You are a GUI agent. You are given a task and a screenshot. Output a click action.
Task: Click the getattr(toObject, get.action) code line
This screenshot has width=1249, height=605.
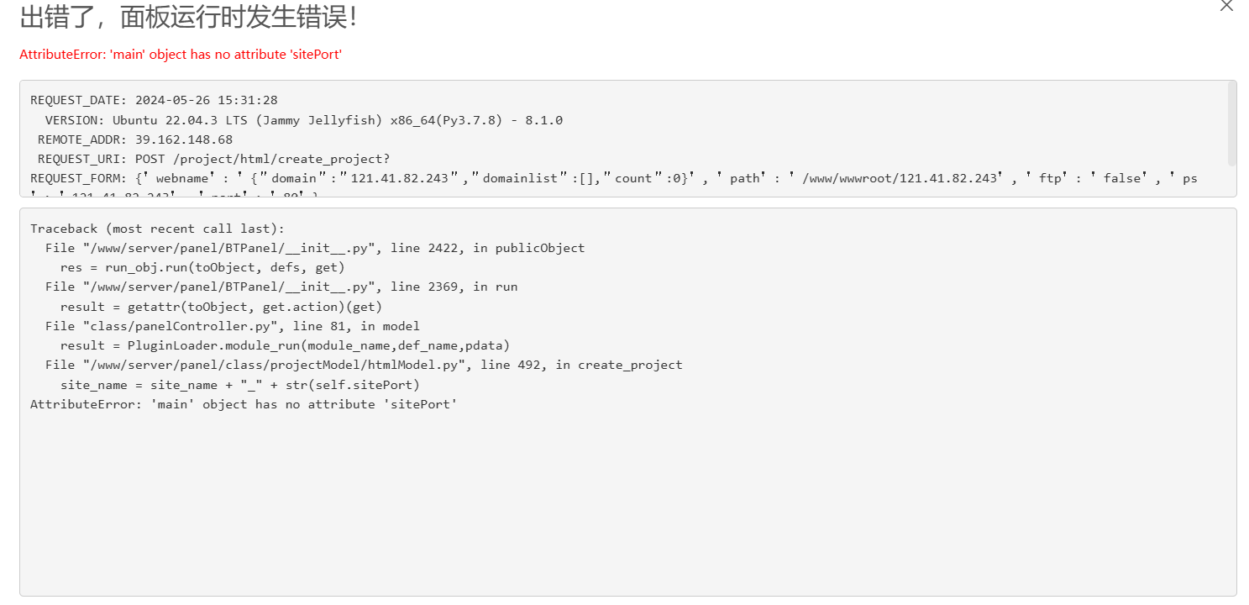coord(221,307)
